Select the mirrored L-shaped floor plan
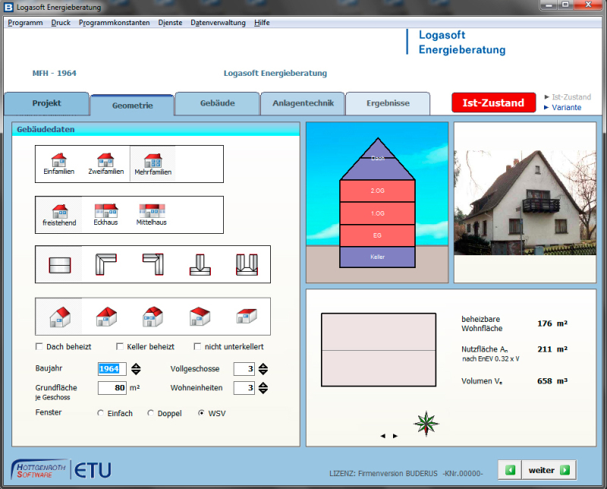Viewport: 607px width, 489px height. [153, 264]
